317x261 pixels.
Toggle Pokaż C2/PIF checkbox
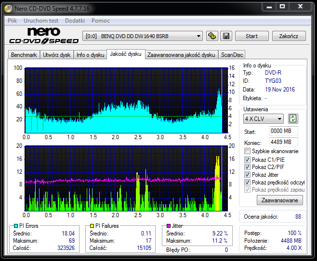[x=247, y=167]
